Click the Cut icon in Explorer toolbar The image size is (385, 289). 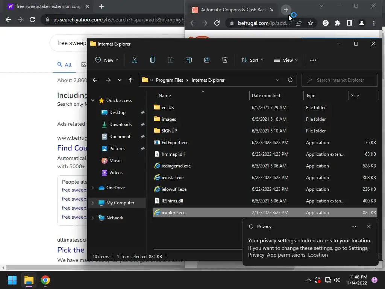click(135, 60)
